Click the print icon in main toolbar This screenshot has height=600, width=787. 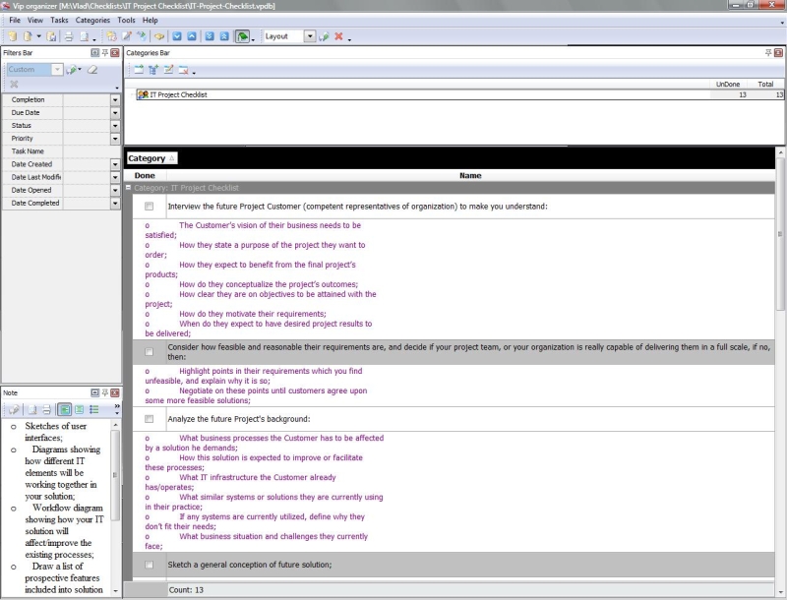tap(69, 36)
